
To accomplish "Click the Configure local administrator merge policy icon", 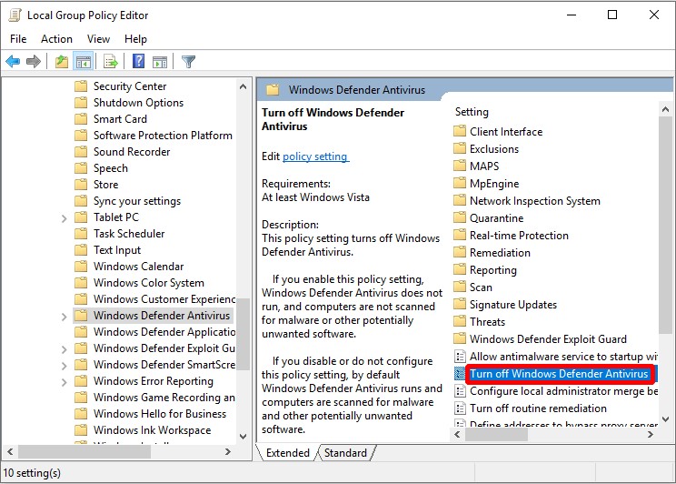I will point(460,390).
